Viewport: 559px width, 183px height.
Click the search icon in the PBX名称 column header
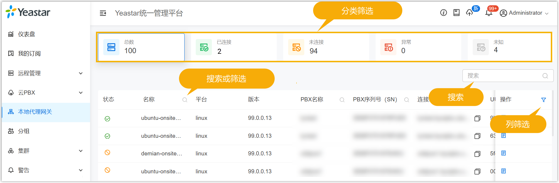click(x=342, y=100)
